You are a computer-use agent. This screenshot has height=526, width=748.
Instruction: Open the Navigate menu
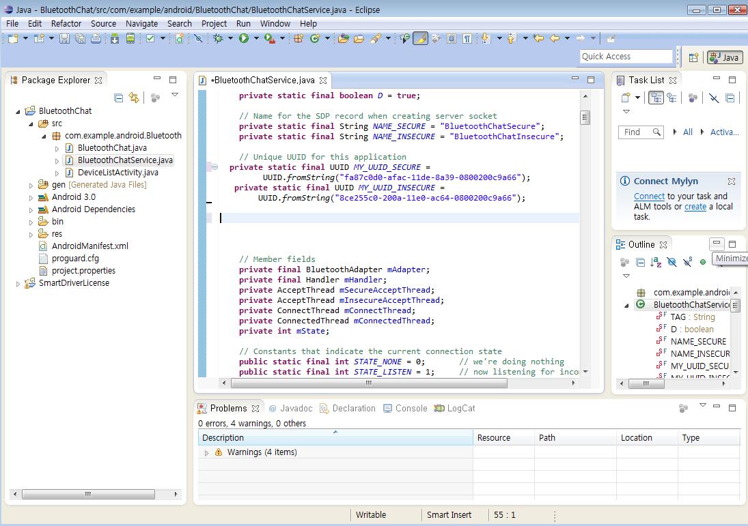(141, 23)
